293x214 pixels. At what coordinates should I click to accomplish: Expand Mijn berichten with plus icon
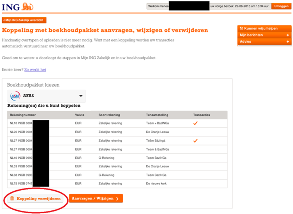[288, 35]
